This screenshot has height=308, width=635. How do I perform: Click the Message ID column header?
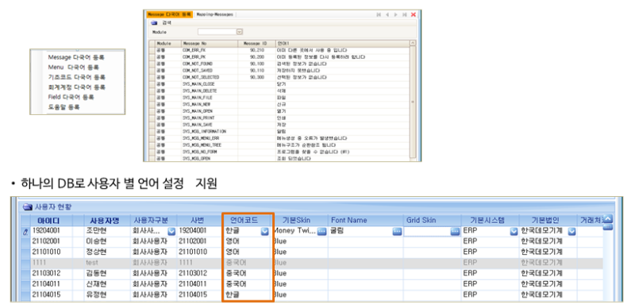(x=256, y=43)
